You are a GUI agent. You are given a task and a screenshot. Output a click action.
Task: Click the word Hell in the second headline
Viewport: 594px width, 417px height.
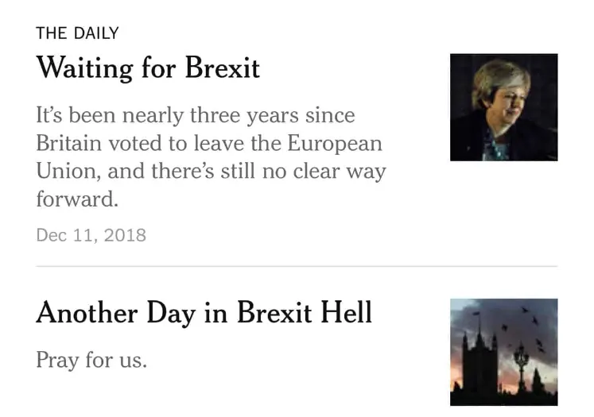point(345,313)
